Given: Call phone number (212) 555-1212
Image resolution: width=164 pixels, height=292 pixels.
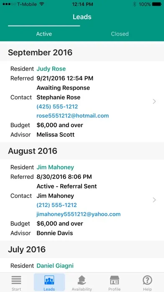Looking at the screenshot, I should point(56,205).
